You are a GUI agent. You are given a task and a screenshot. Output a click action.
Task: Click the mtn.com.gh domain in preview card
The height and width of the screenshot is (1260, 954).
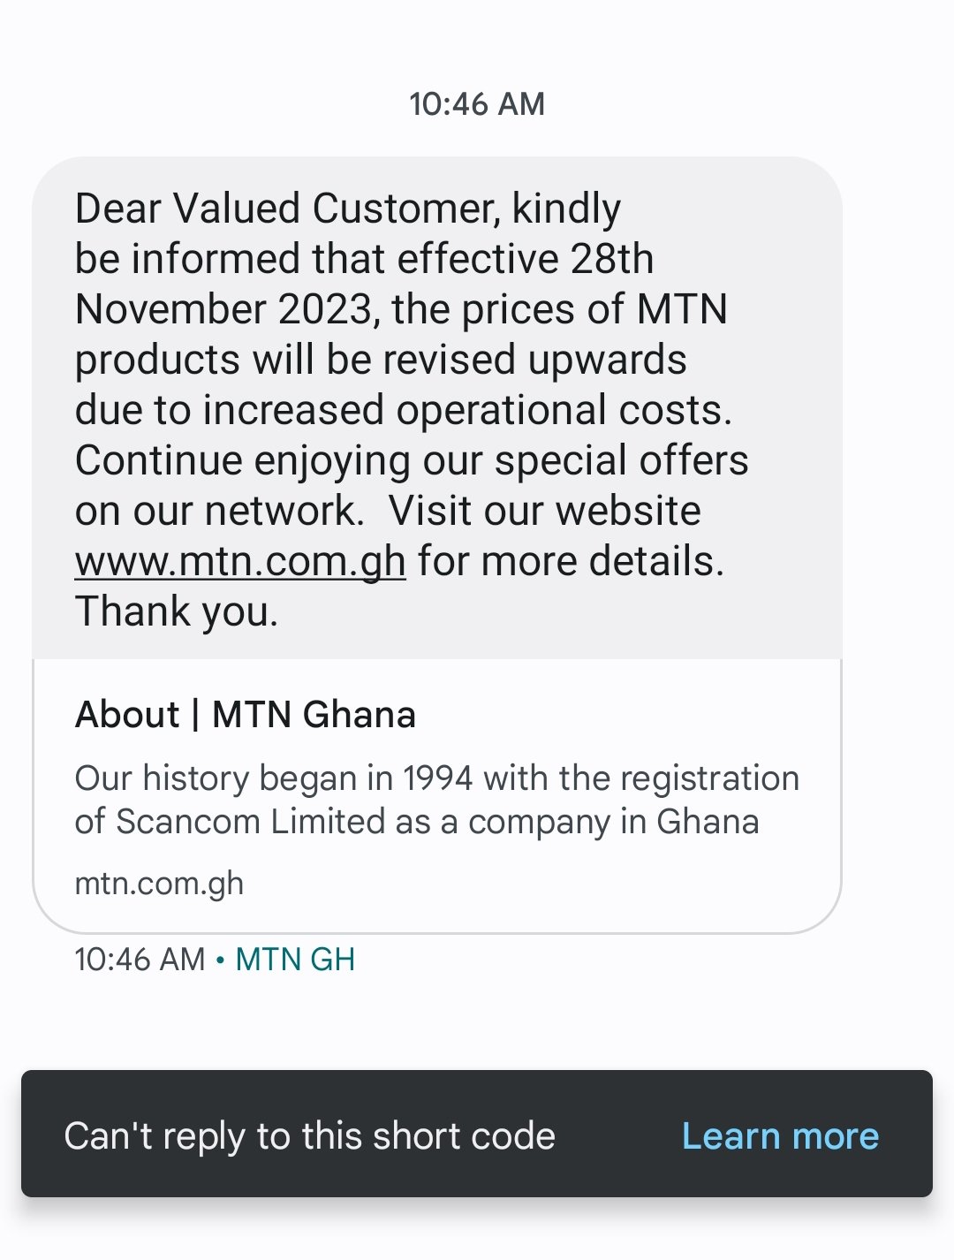tap(159, 884)
